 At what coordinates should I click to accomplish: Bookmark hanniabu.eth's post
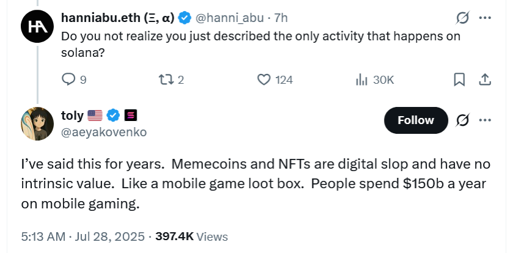click(x=459, y=79)
